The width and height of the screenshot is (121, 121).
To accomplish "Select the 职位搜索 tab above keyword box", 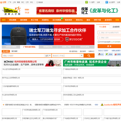I will pyautogui.click(x=6, y=51).
